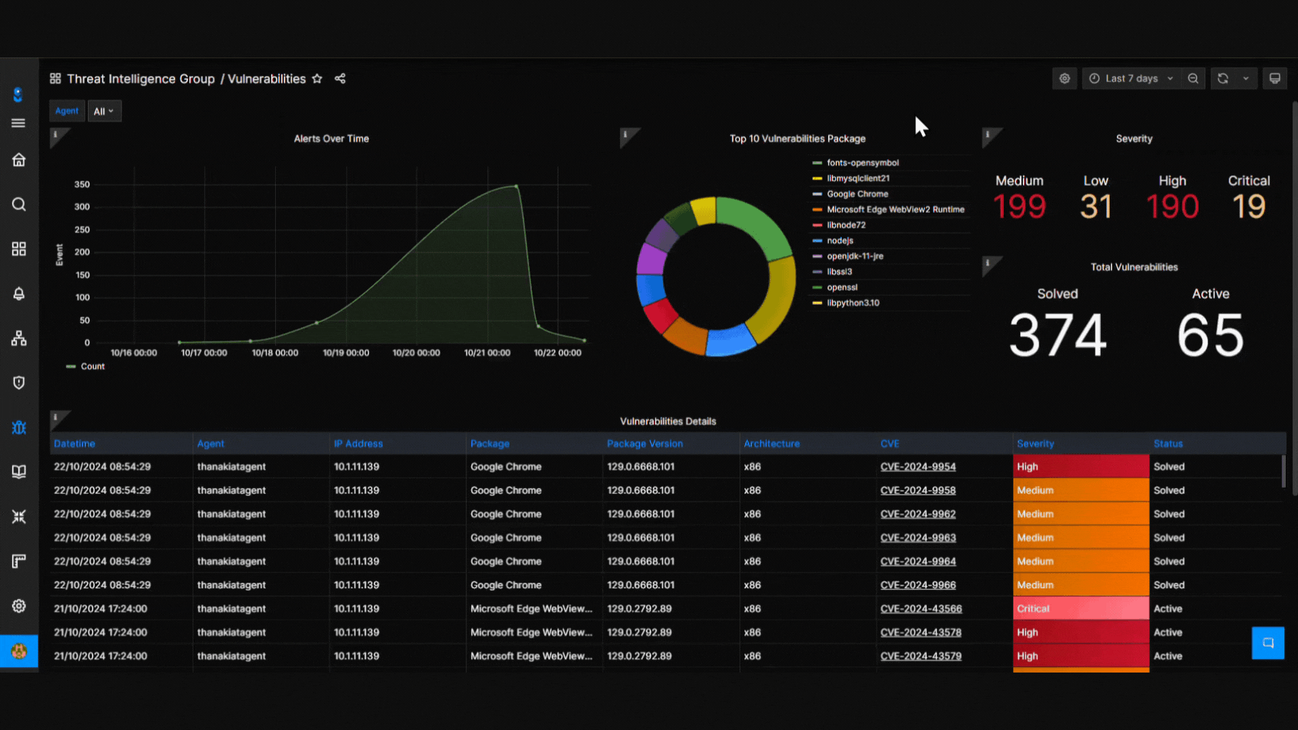Open the search magnifier in the sidebar

pos(19,204)
